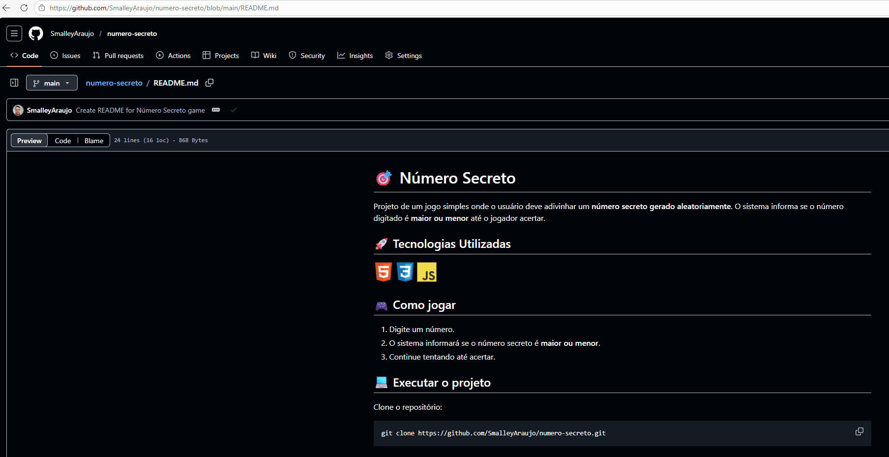Open the Wiki tab
This screenshot has width=889, height=457.
[264, 56]
